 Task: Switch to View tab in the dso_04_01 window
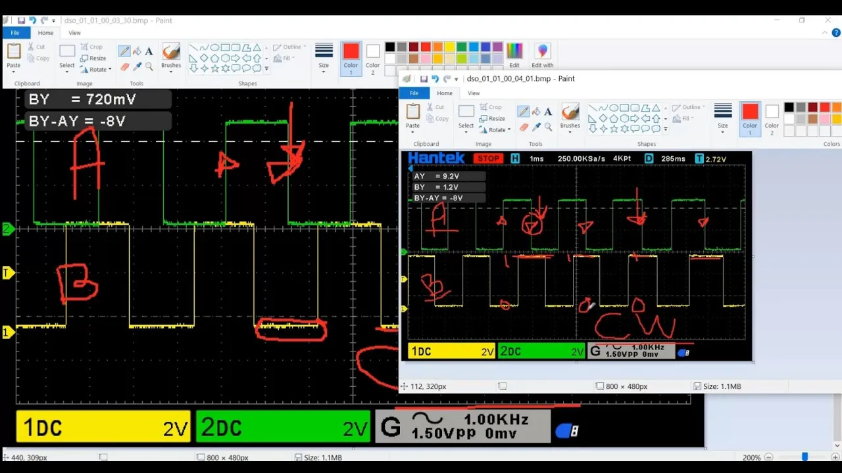pyautogui.click(x=474, y=93)
